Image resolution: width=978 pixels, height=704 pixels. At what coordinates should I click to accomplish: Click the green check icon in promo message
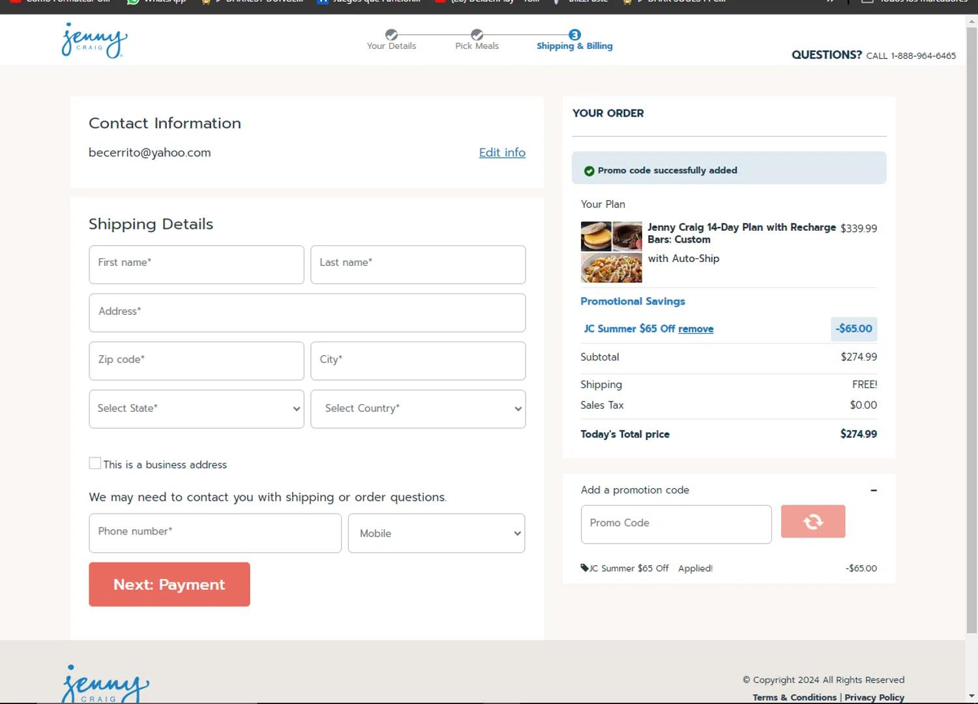tap(589, 171)
